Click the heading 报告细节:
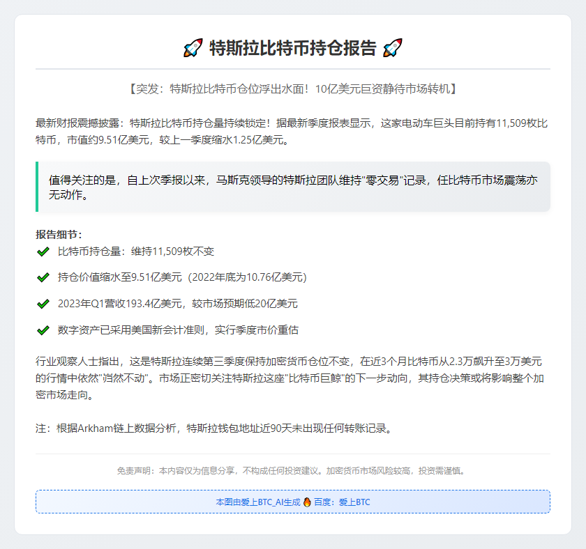586x549 pixels. tap(59, 234)
